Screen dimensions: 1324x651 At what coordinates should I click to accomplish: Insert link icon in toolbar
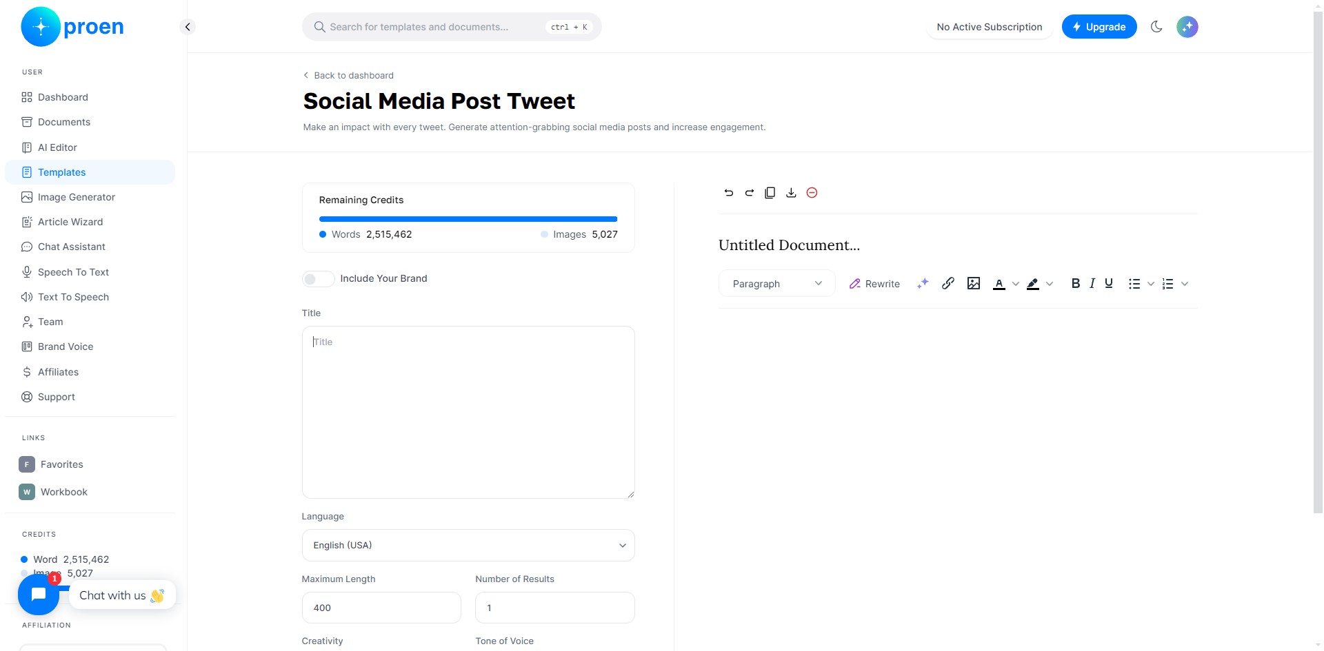(948, 283)
